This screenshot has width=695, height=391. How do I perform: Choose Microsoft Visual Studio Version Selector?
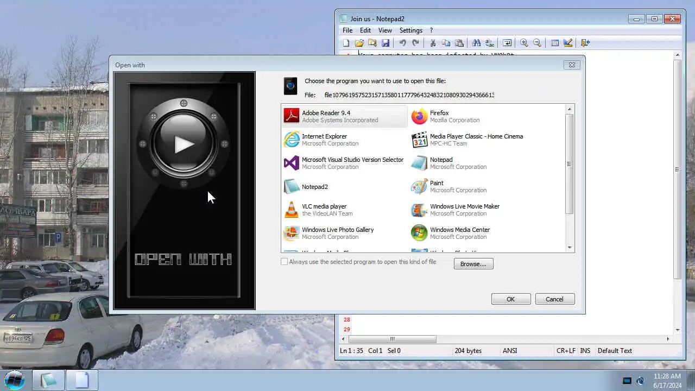(344, 163)
